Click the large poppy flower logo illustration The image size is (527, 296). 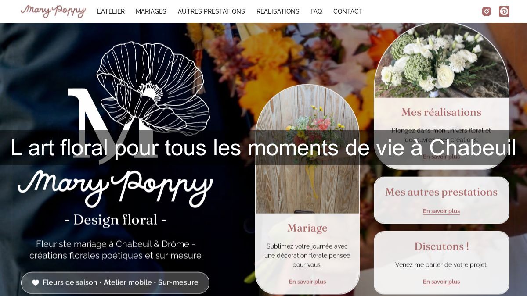click(x=139, y=103)
